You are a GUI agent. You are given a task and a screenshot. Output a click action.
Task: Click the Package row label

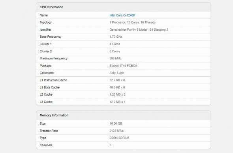[x=45, y=66]
